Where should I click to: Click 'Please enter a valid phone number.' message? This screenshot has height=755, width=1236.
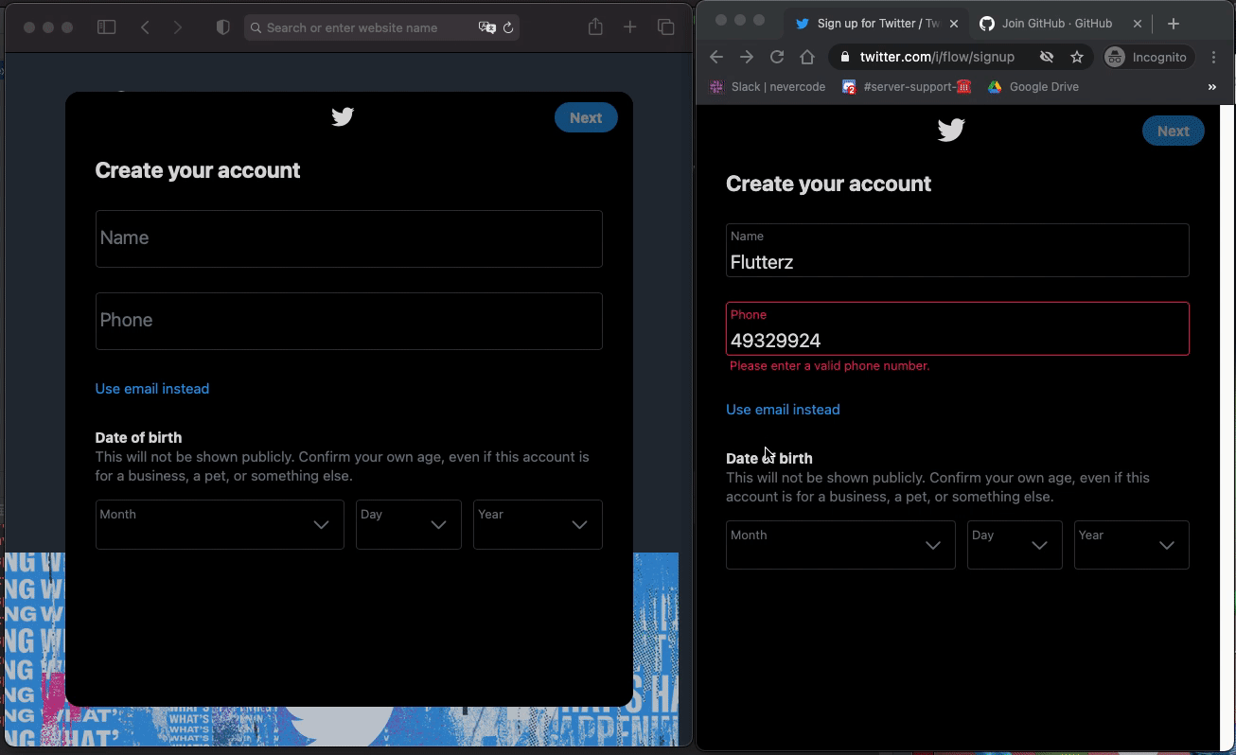[x=830, y=365]
